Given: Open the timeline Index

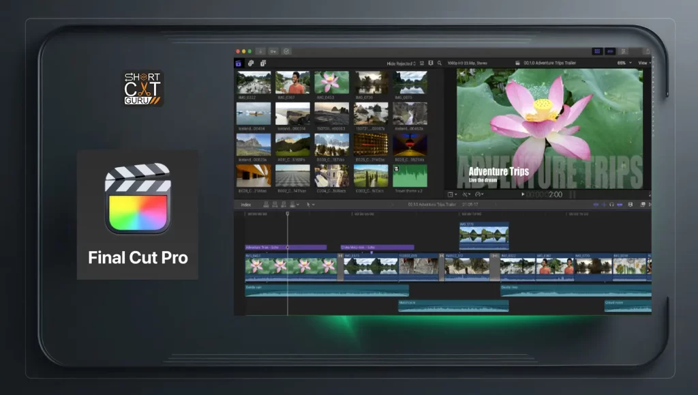Looking at the screenshot, I should [245, 205].
